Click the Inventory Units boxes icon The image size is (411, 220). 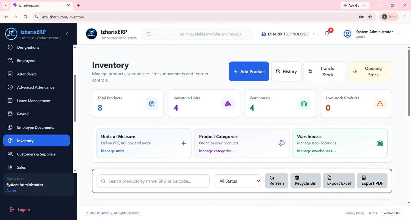click(228, 104)
